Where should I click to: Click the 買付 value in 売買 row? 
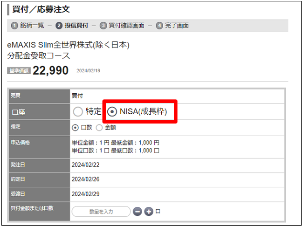click(x=77, y=96)
